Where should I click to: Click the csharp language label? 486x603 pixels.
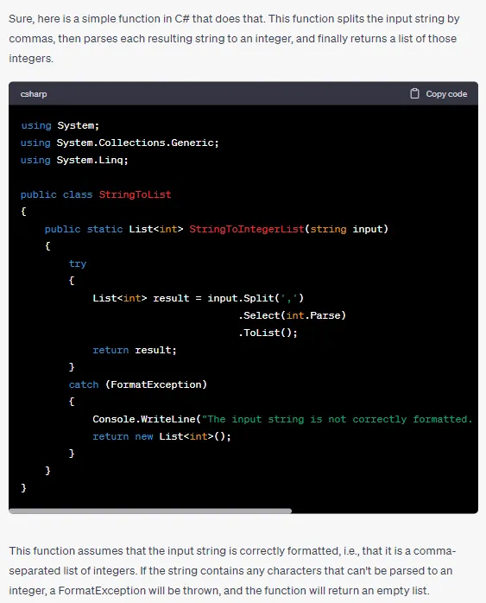(x=34, y=94)
